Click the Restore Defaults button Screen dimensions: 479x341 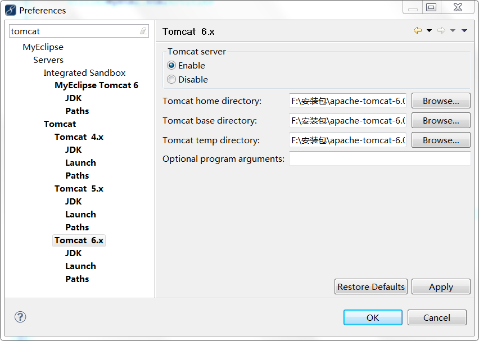[x=371, y=287]
